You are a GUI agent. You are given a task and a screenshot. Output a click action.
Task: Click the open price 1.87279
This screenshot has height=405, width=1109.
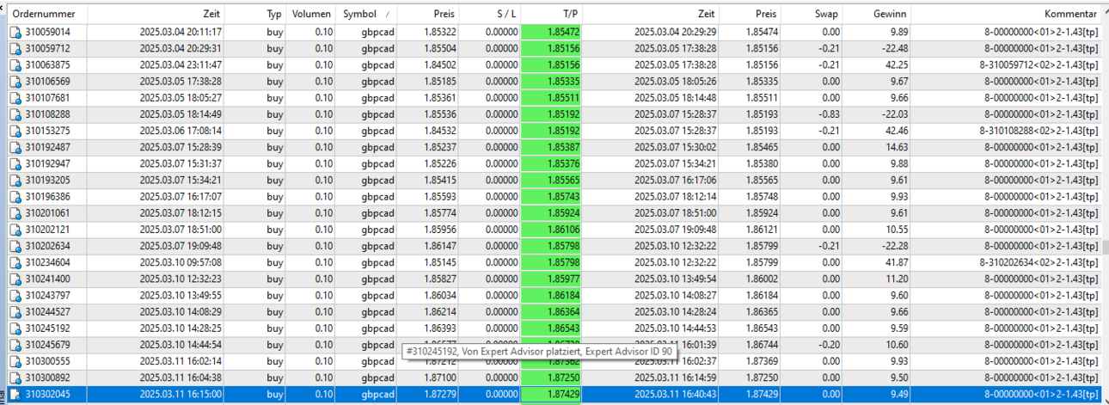click(x=439, y=395)
